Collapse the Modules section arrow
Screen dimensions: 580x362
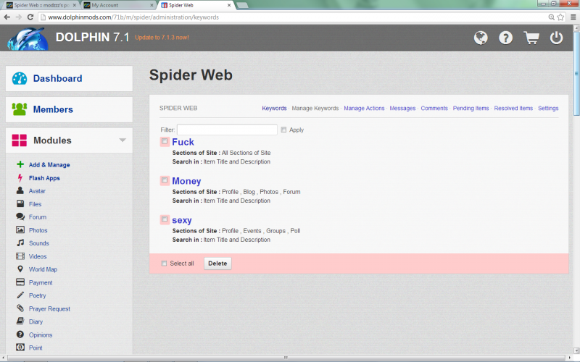(x=123, y=140)
